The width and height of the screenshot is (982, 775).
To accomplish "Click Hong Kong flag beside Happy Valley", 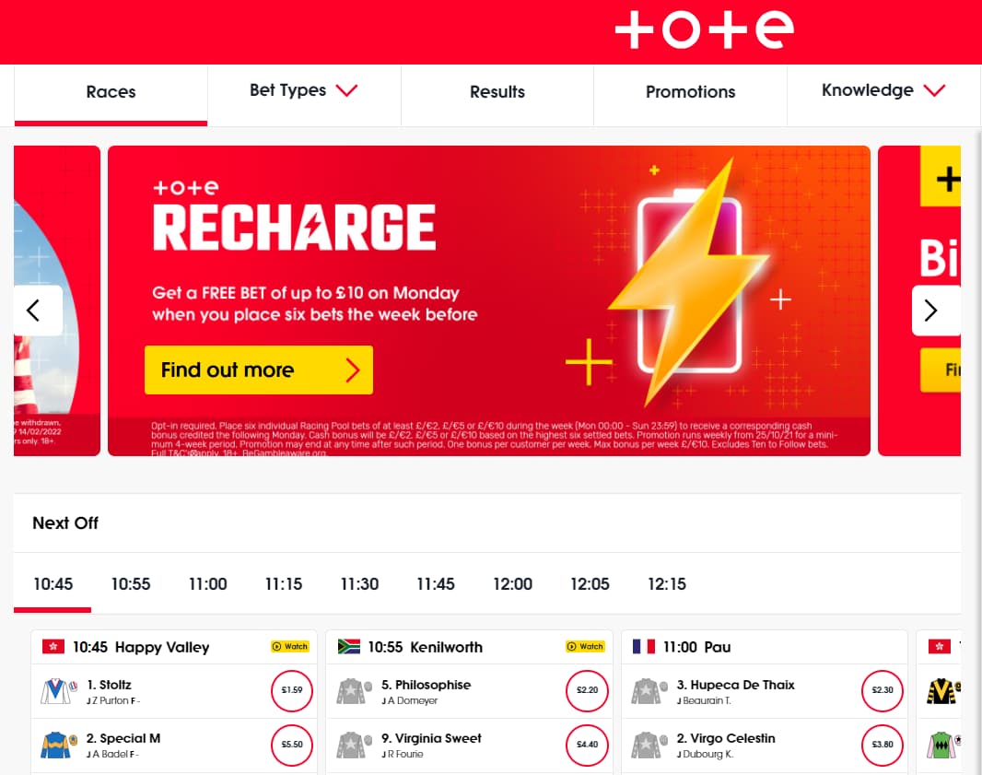I will click(53, 647).
